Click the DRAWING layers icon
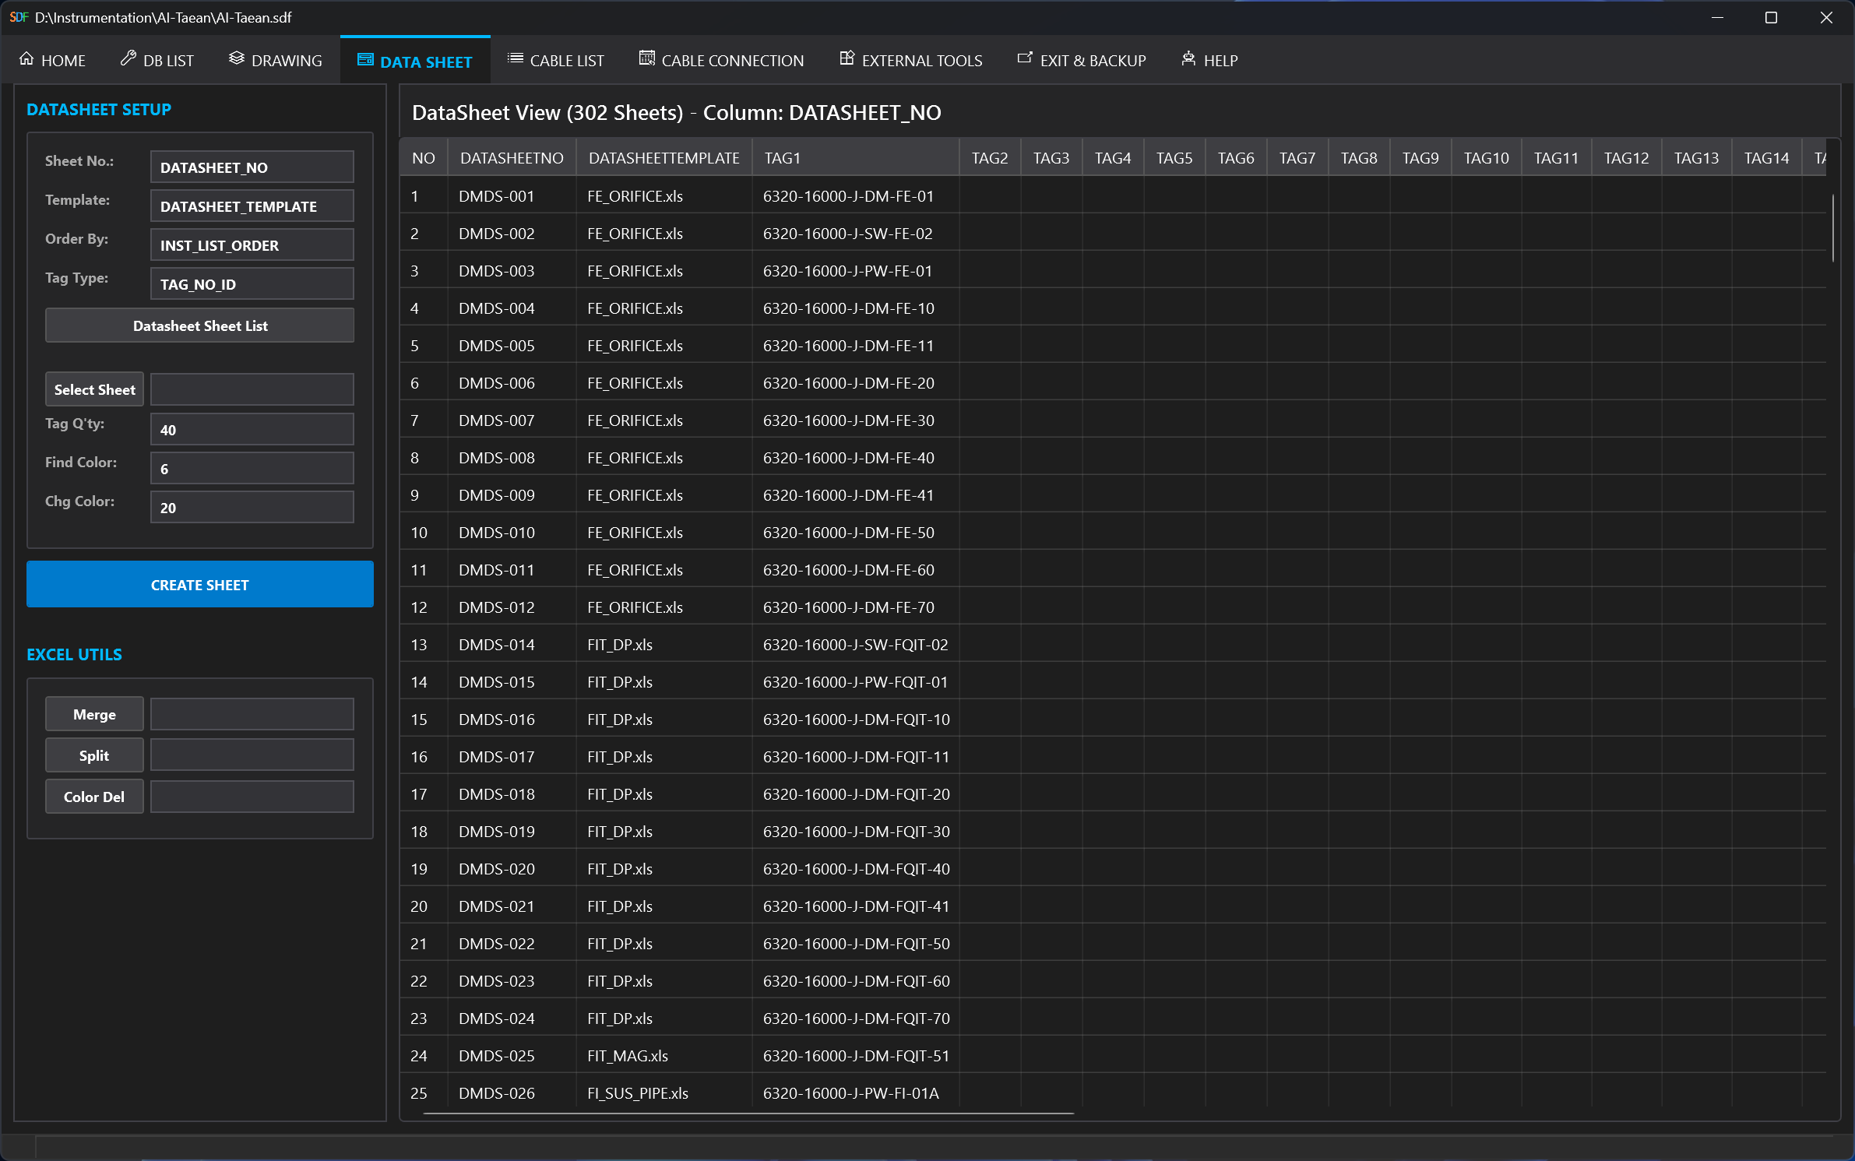Screen dimensions: 1855x1161 click(x=237, y=59)
